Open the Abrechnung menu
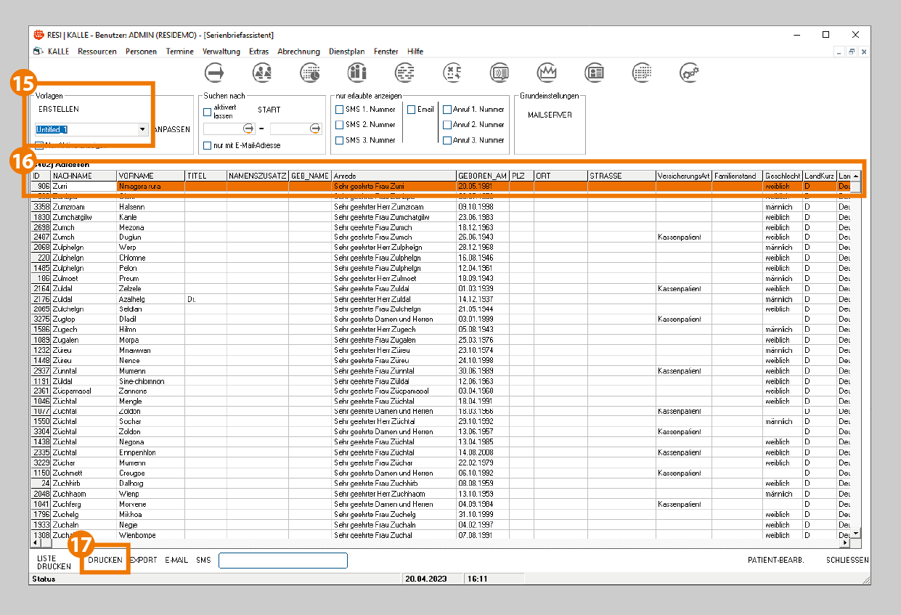The width and height of the screenshot is (901, 615). pyautogui.click(x=298, y=52)
